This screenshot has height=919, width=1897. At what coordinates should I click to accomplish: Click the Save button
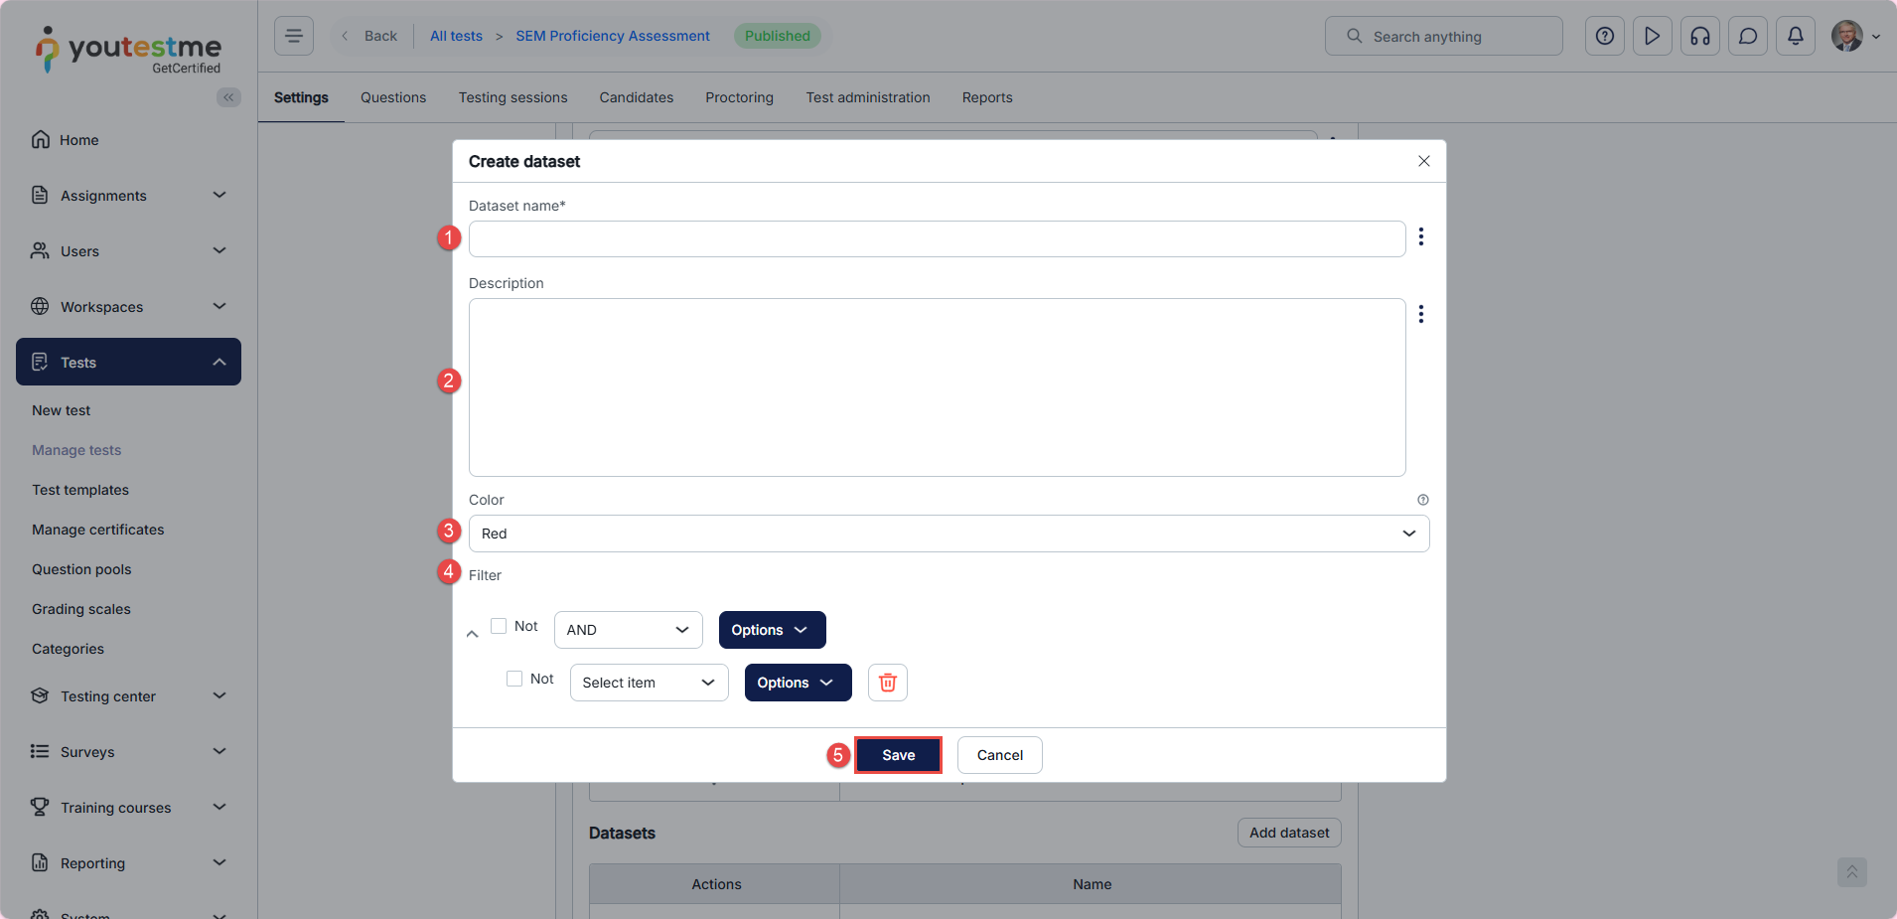[x=898, y=755]
